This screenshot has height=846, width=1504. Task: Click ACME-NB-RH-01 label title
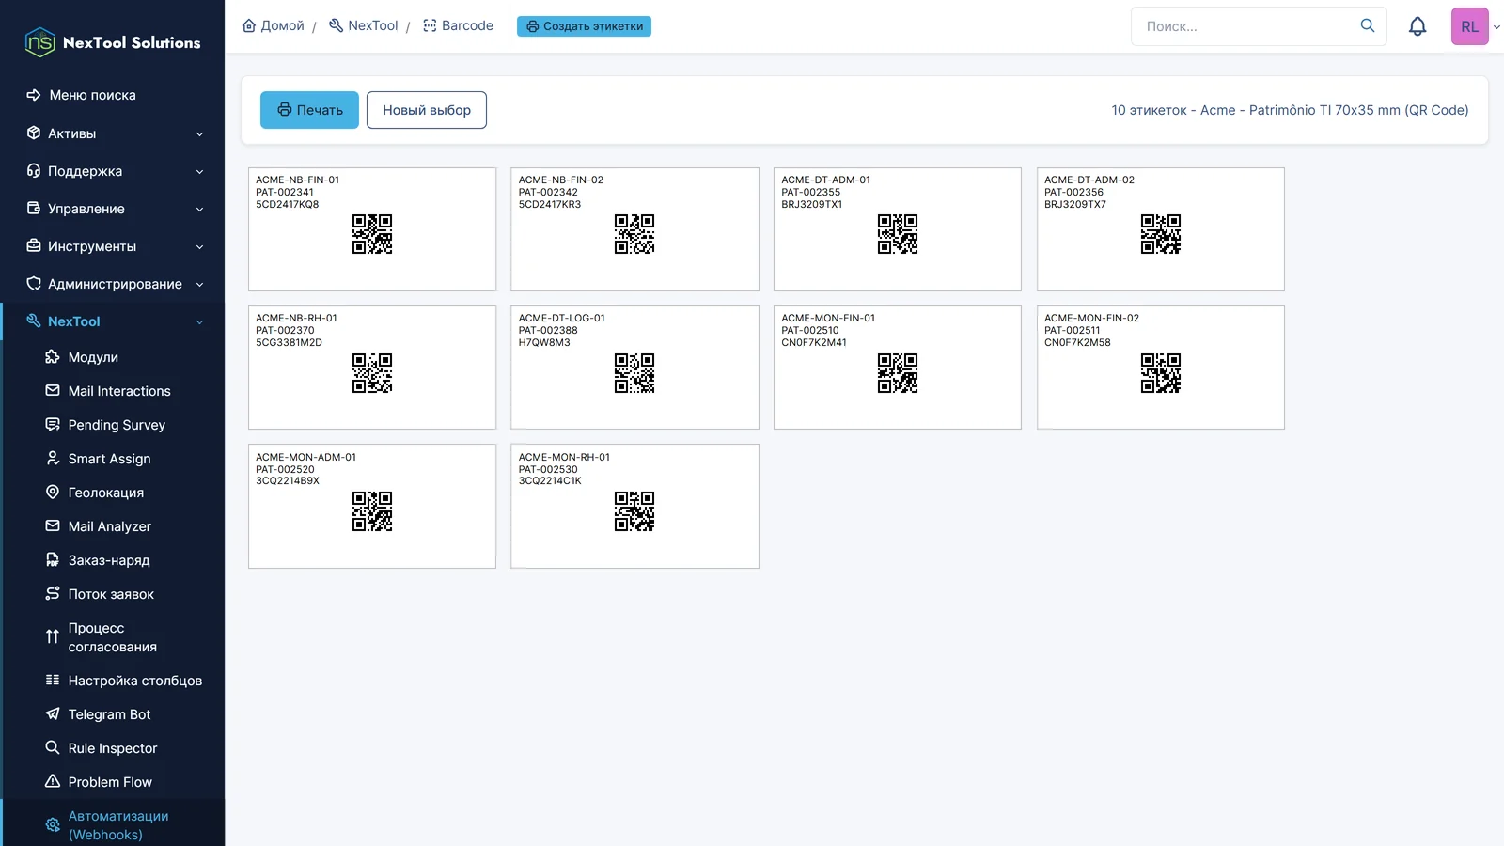pyautogui.click(x=296, y=319)
